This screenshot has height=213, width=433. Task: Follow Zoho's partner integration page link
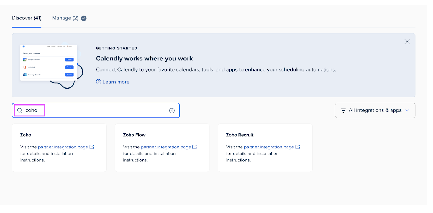click(x=63, y=147)
